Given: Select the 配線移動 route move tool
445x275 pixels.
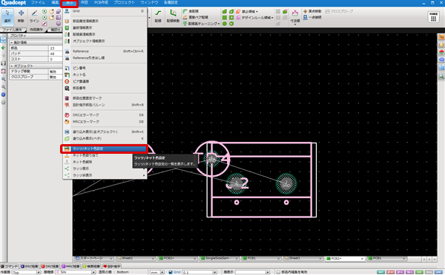Looking at the screenshot, I should tap(173, 16).
